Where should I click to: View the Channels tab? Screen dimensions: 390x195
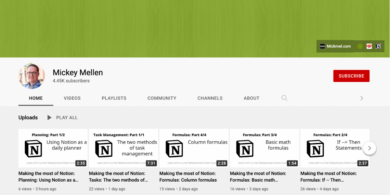tap(210, 98)
